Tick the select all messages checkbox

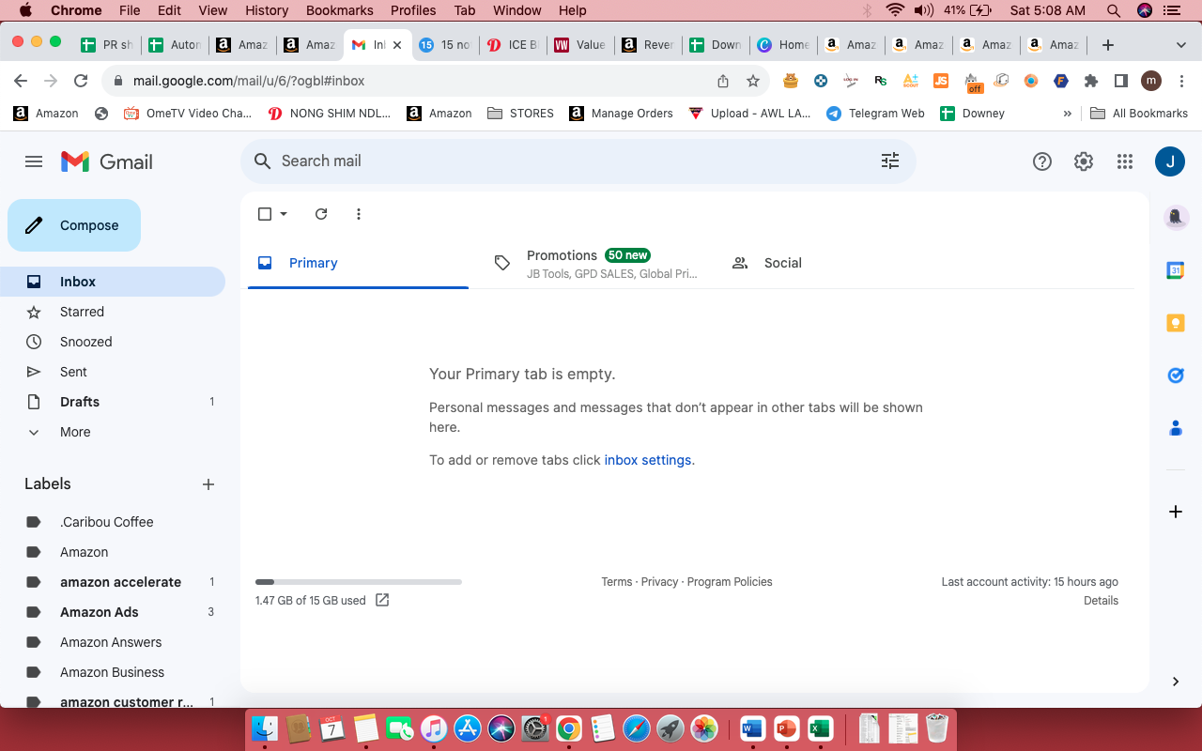(x=265, y=214)
